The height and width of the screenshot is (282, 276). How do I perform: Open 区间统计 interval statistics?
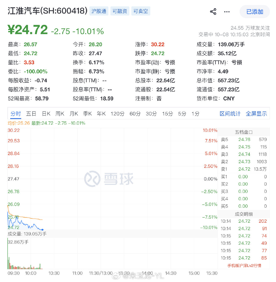(x=230, y=113)
